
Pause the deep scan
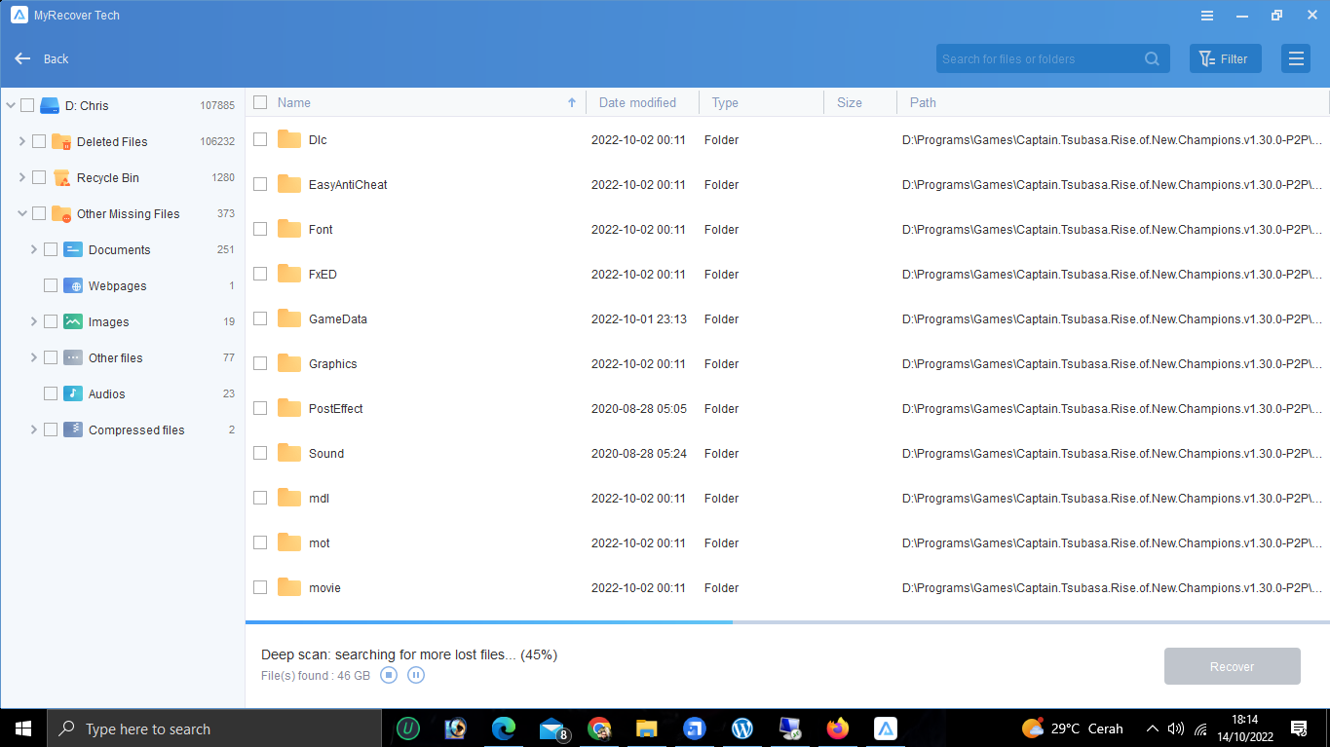(x=416, y=675)
